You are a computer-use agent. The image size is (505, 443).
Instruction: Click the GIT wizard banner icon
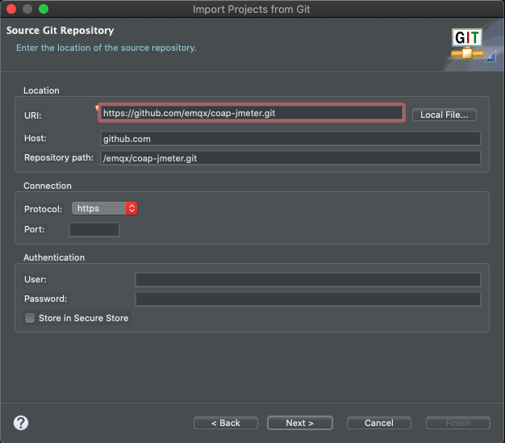467,44
